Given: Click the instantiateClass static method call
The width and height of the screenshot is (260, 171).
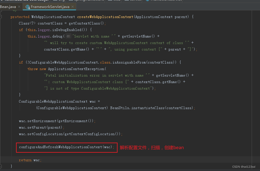Looking at the screenshot, I should 148,108.
